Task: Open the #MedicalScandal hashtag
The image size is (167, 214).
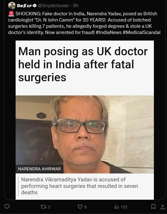Action: (142, 32)
